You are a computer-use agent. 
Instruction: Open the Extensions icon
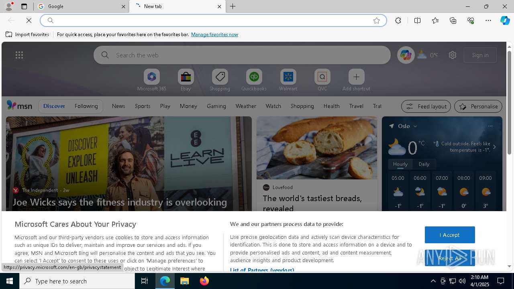pos(398,20)
